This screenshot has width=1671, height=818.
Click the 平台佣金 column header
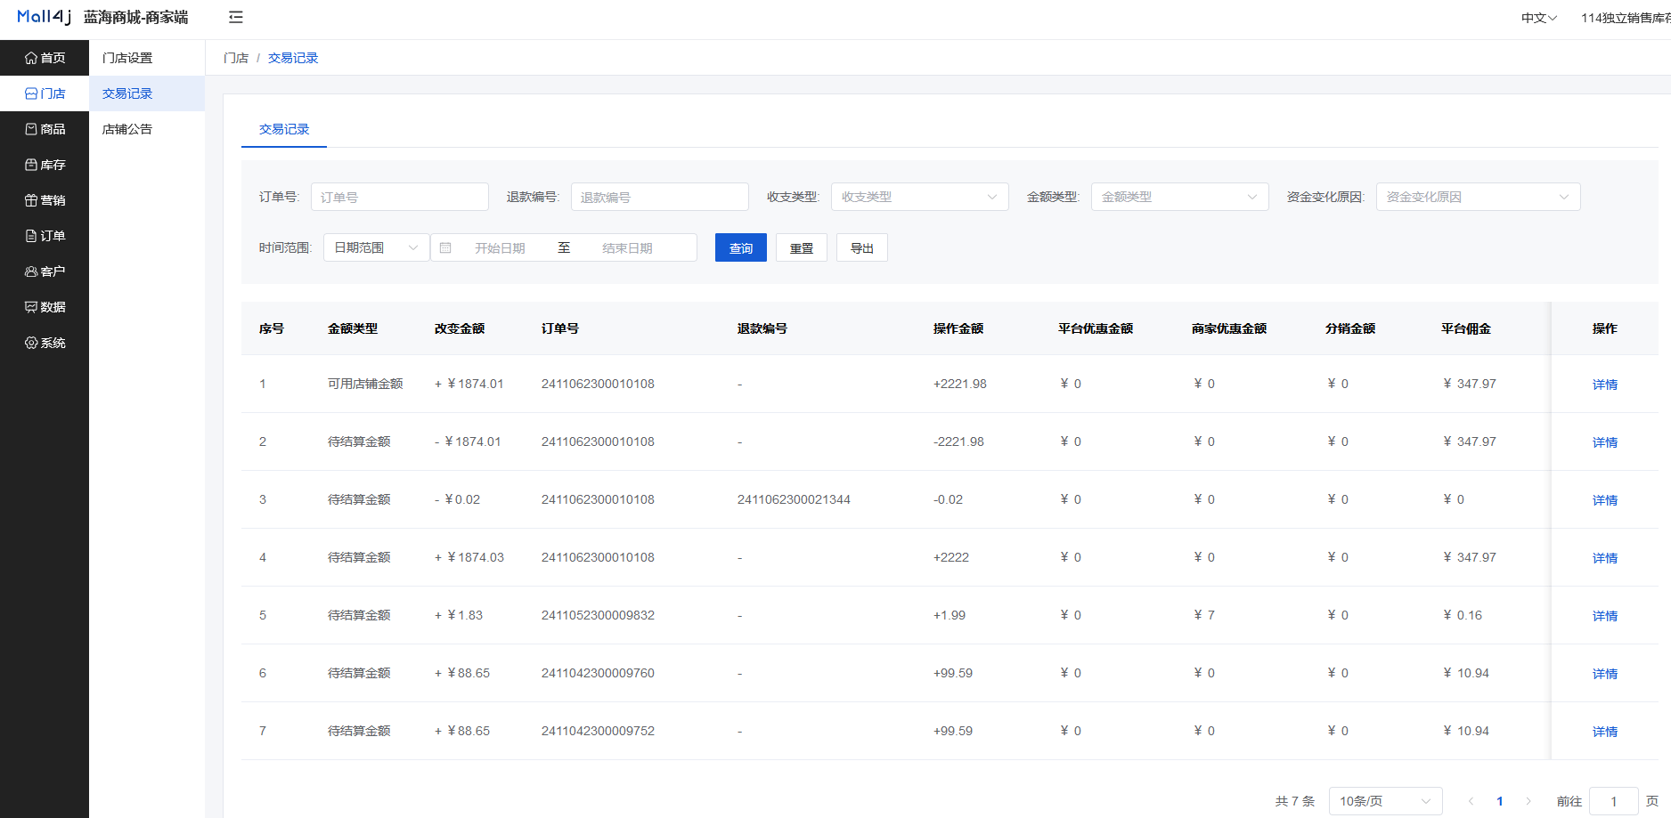point(1466,328)
